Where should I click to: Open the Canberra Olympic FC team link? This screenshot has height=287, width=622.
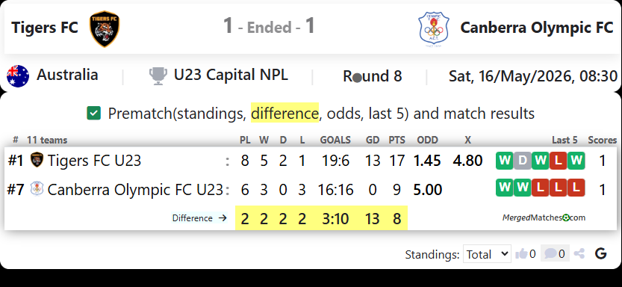point(537,28)
